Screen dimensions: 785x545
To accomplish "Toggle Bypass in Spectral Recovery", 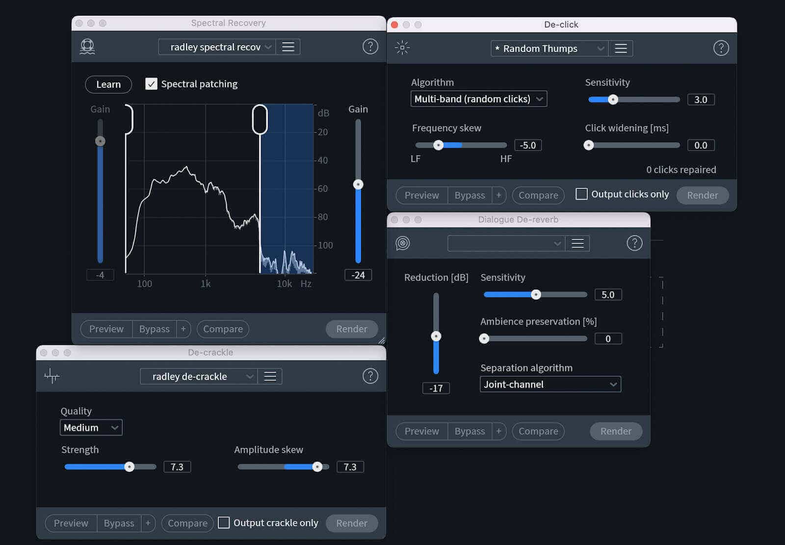I will tap(154, 329).
